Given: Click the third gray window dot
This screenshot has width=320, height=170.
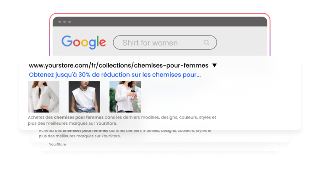Looking at the screenshot, I should pos(69,22).
